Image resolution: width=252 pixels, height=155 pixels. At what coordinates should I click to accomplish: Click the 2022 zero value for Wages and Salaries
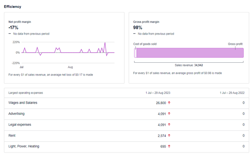[x=244, y=103]
